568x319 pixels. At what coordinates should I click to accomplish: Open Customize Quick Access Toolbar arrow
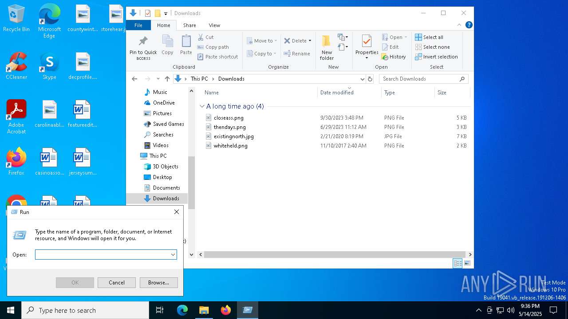[166, 13]
